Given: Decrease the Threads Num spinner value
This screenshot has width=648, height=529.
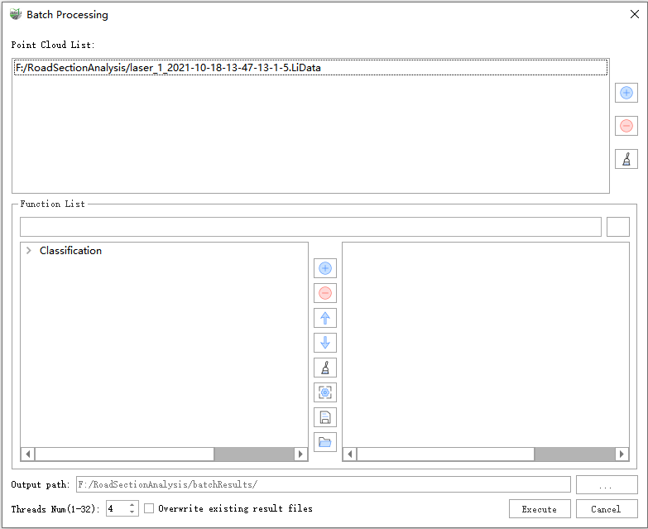Looking at the screenshot, I should (x=132, y=512).
